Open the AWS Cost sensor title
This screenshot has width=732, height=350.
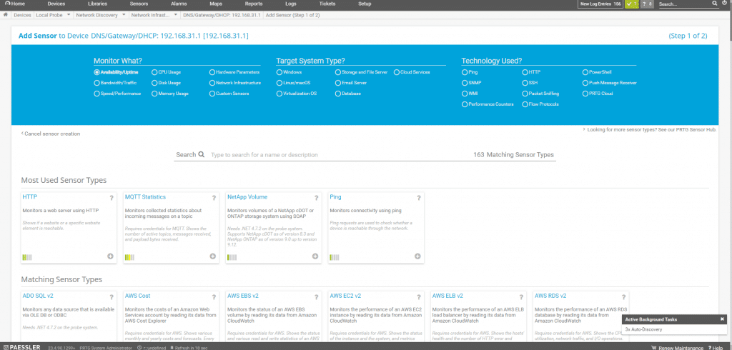click(x=138, y=296)
